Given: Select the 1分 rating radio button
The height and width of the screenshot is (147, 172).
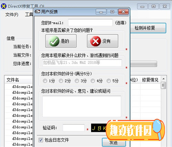Looking at the screenshot, I should (45, 81).
